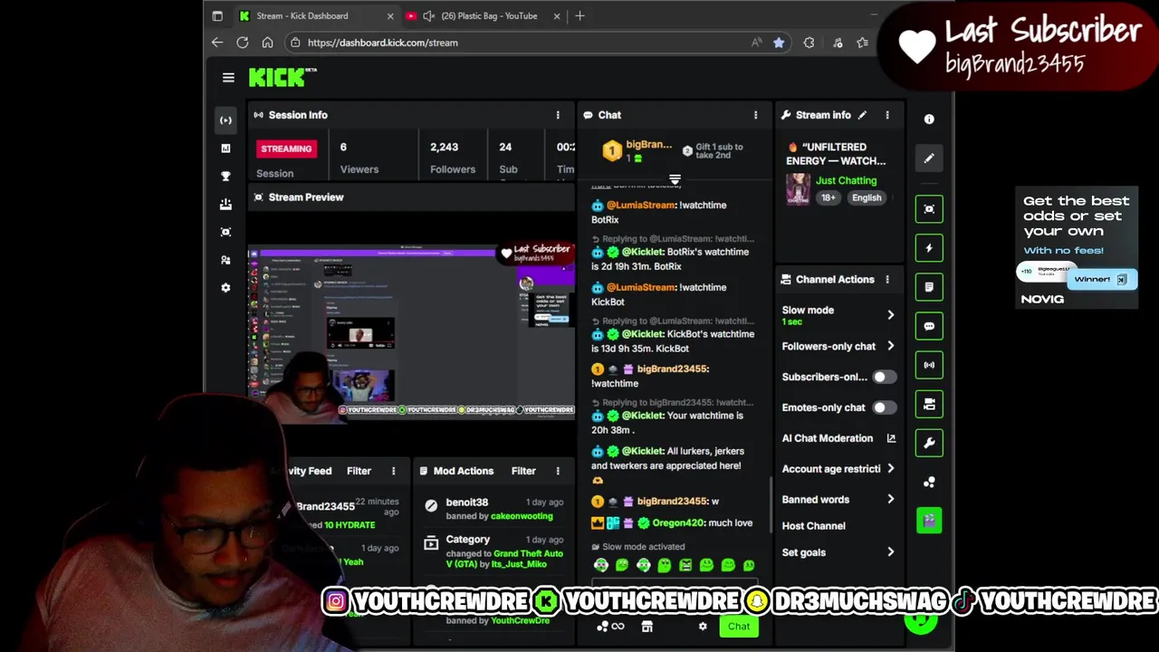Image resolution: width=1159 pixels, height=652 pixels.
Task: Toggle Subscribers-only chat switch
Action: click(884, 377)
